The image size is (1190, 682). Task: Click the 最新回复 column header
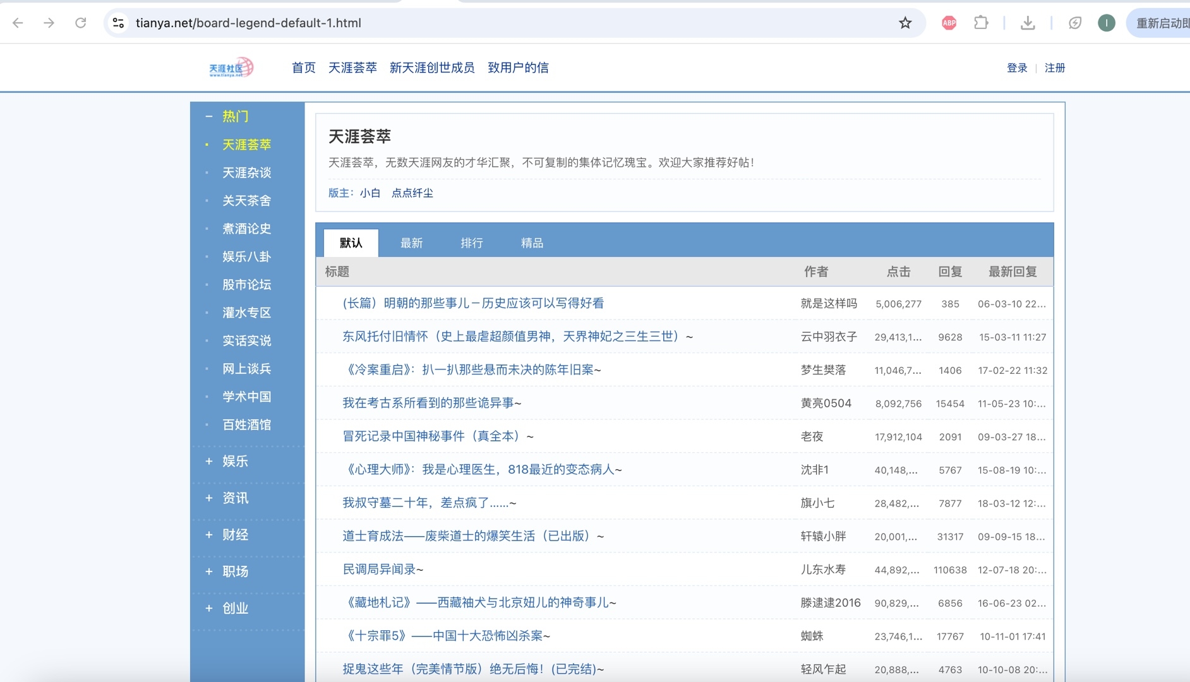(x=1013, y=272)
